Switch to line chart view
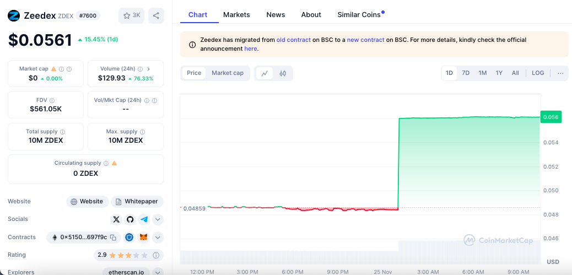 (265, 73)
